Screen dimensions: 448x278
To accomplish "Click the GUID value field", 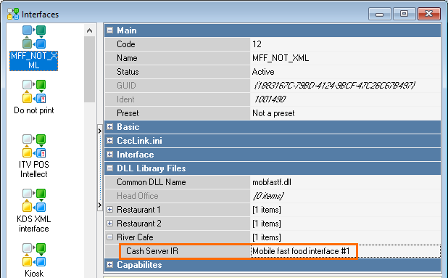I will [346, 85].
